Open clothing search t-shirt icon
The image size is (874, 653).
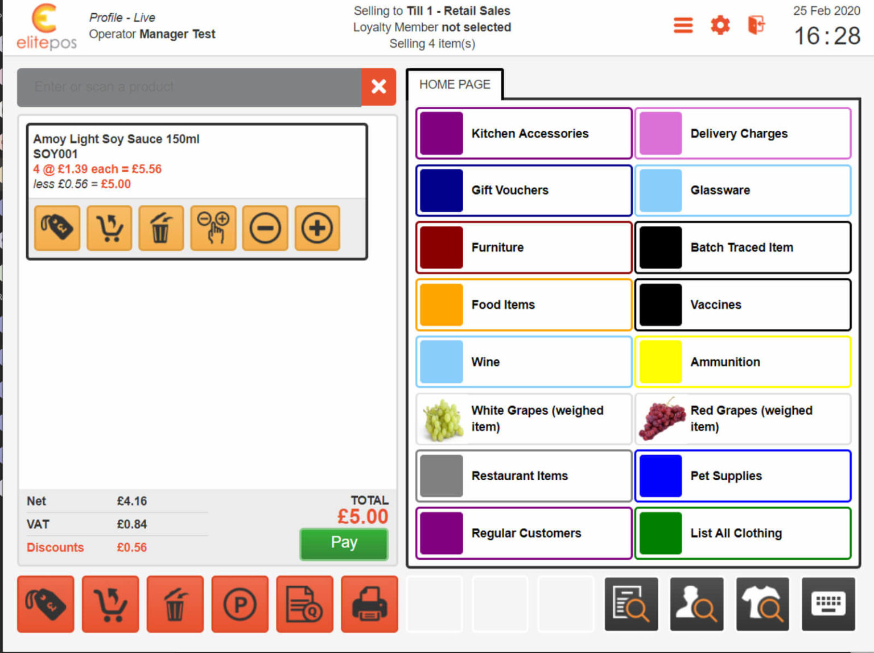(762, 605)
